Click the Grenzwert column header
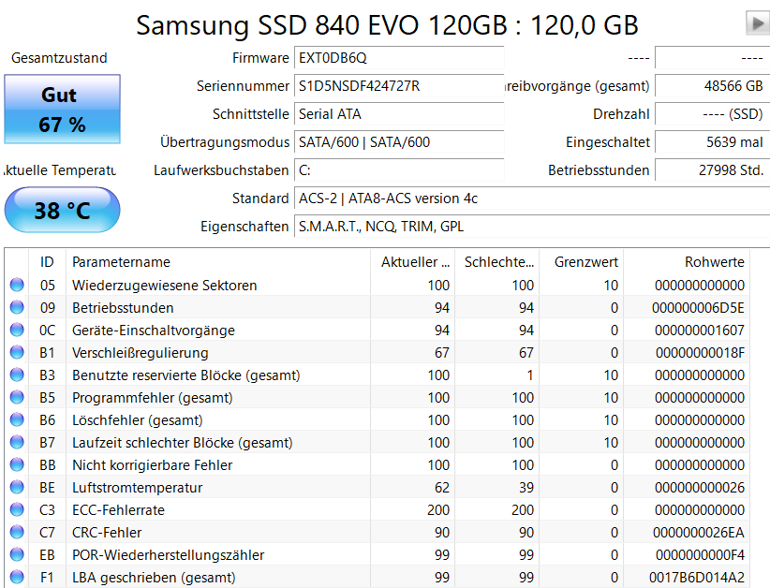 582,261
